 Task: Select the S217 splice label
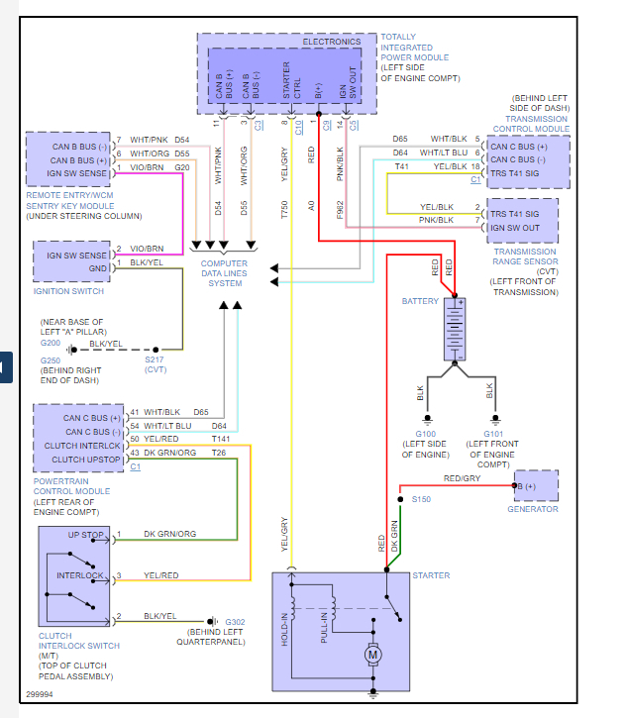(x=155, y=359)
